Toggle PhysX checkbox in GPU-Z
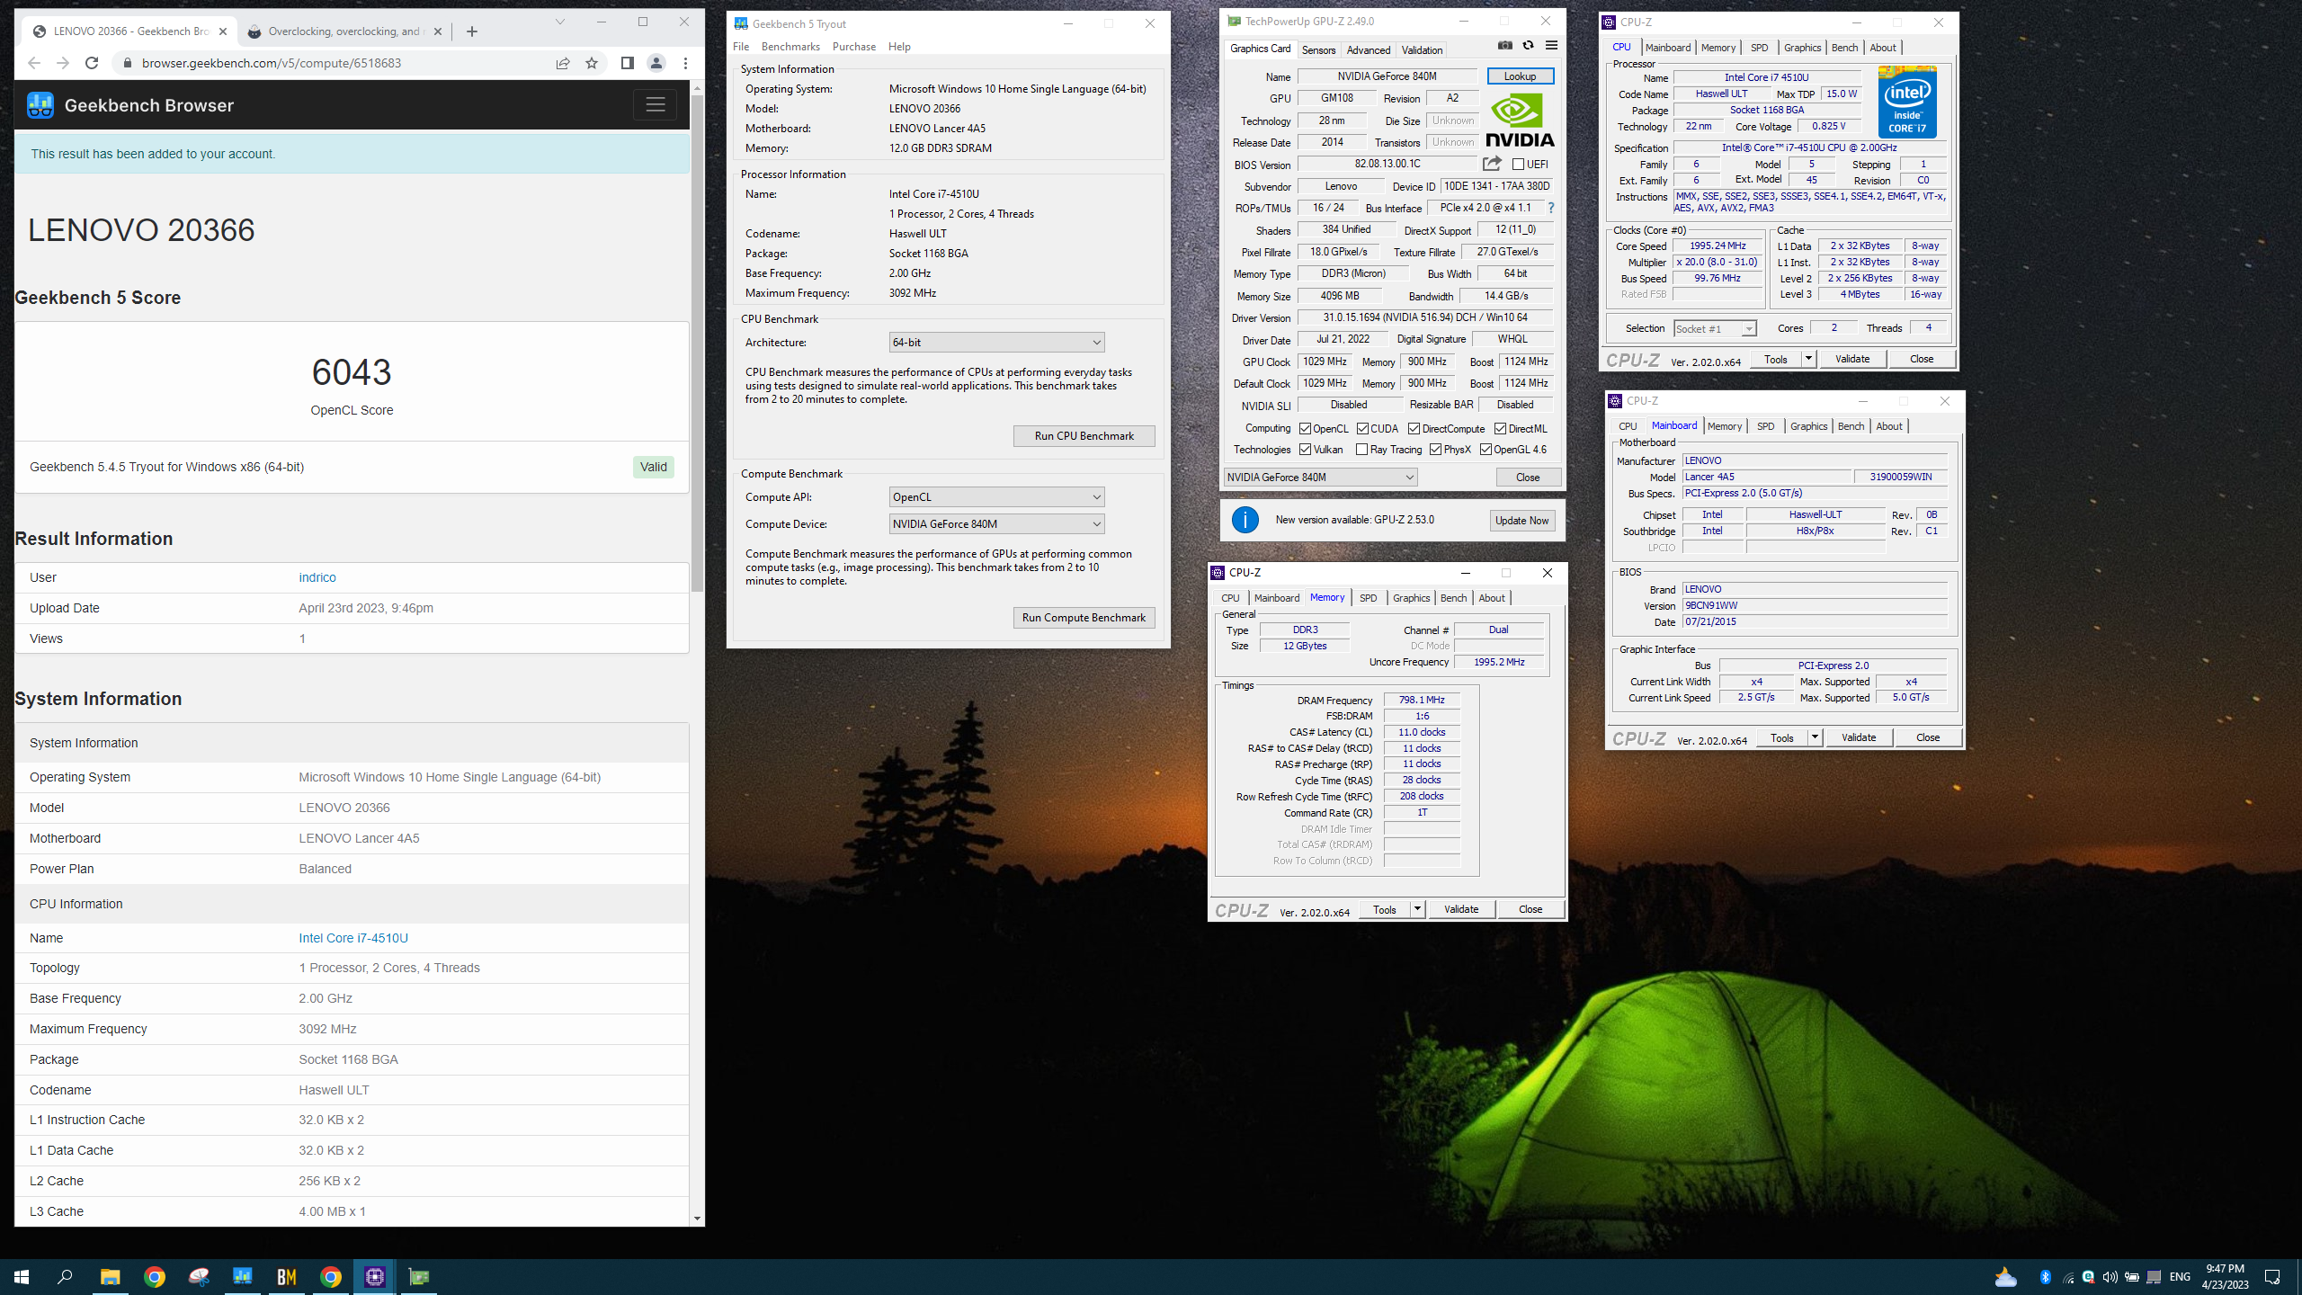This screenshot has width=2302, height=1295. (x=1435, y=450)
